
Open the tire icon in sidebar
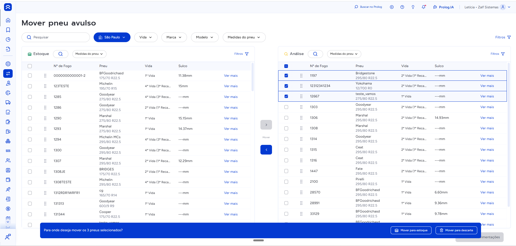point(8,64)
